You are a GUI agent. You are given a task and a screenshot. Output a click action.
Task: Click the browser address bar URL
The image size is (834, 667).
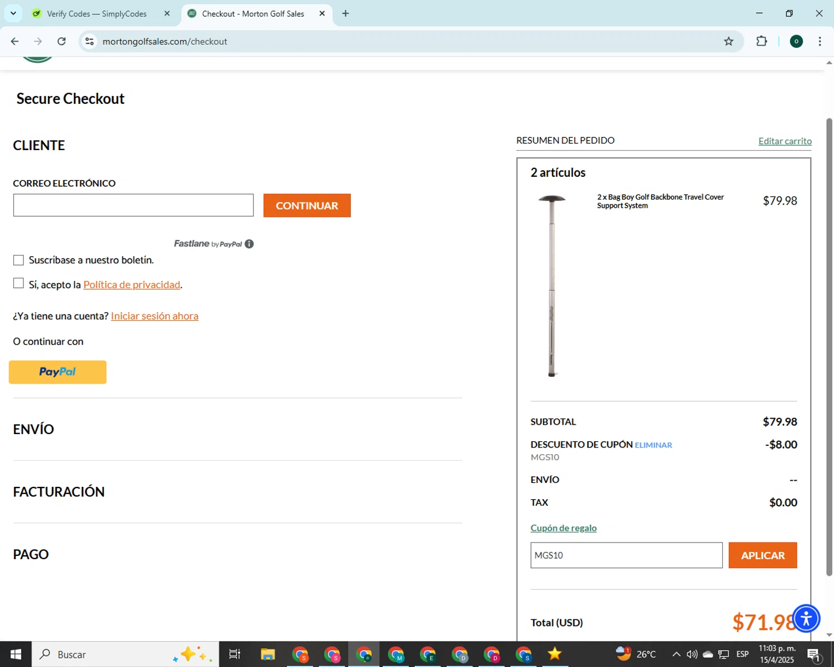click(x=165, y=41)
